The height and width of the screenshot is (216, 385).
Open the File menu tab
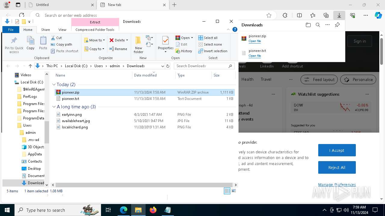tap(11, 30)
